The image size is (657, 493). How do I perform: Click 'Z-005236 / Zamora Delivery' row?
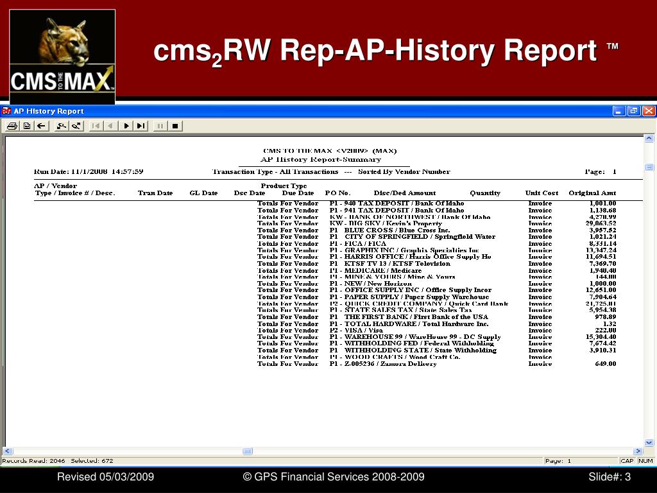(436, 364)
